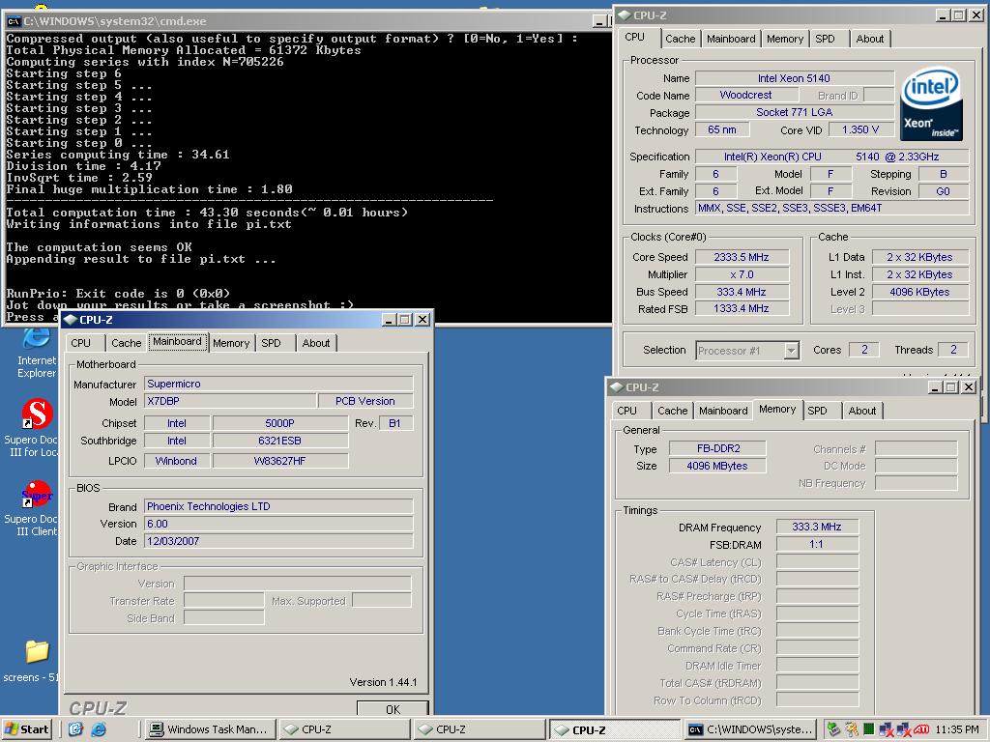Open Mainboard tab in top-right CPU-Z window
This screenshot has width=990, height=742.
[731, 39]
